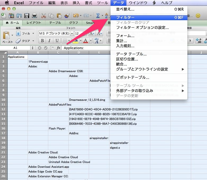This screenshot has width=207, height=180.
Task: Select フィルター menu item
Action: click(149, 18)
